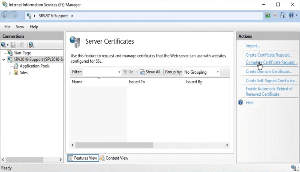Click right arrow of certificate list scrollbar

coord(227,145)
